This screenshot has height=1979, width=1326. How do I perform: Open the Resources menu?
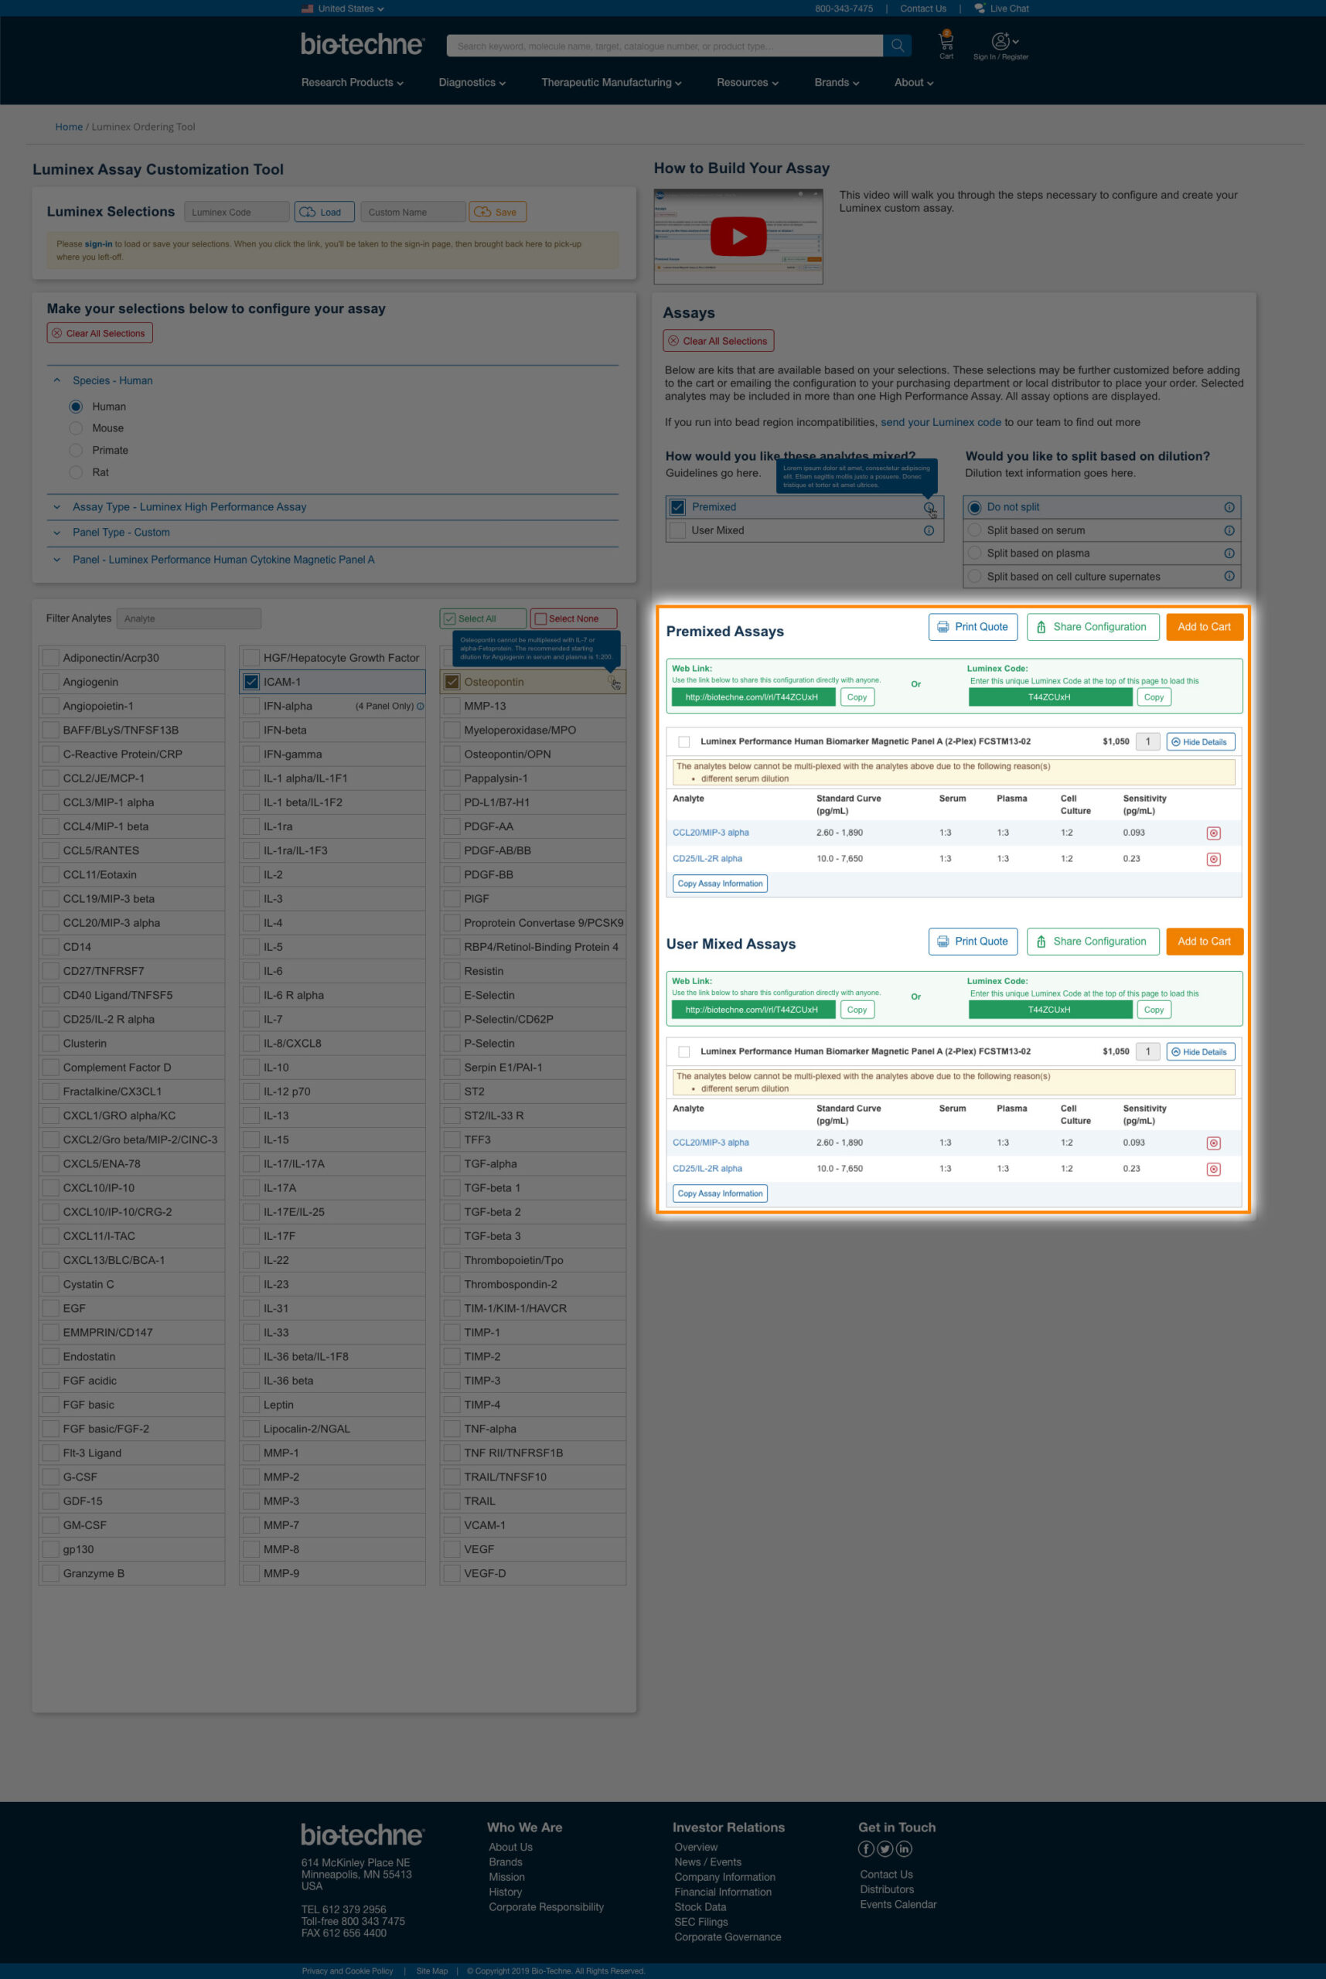[748, 83]
